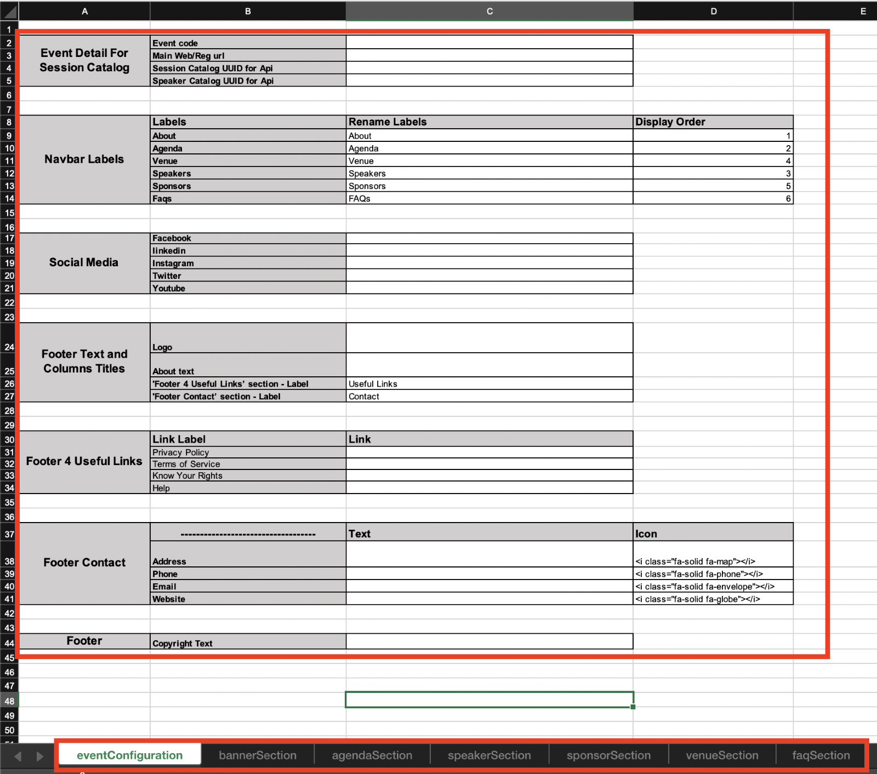Select the 'Event Detail For Session Catalog' cell

(x=84, y=61)
